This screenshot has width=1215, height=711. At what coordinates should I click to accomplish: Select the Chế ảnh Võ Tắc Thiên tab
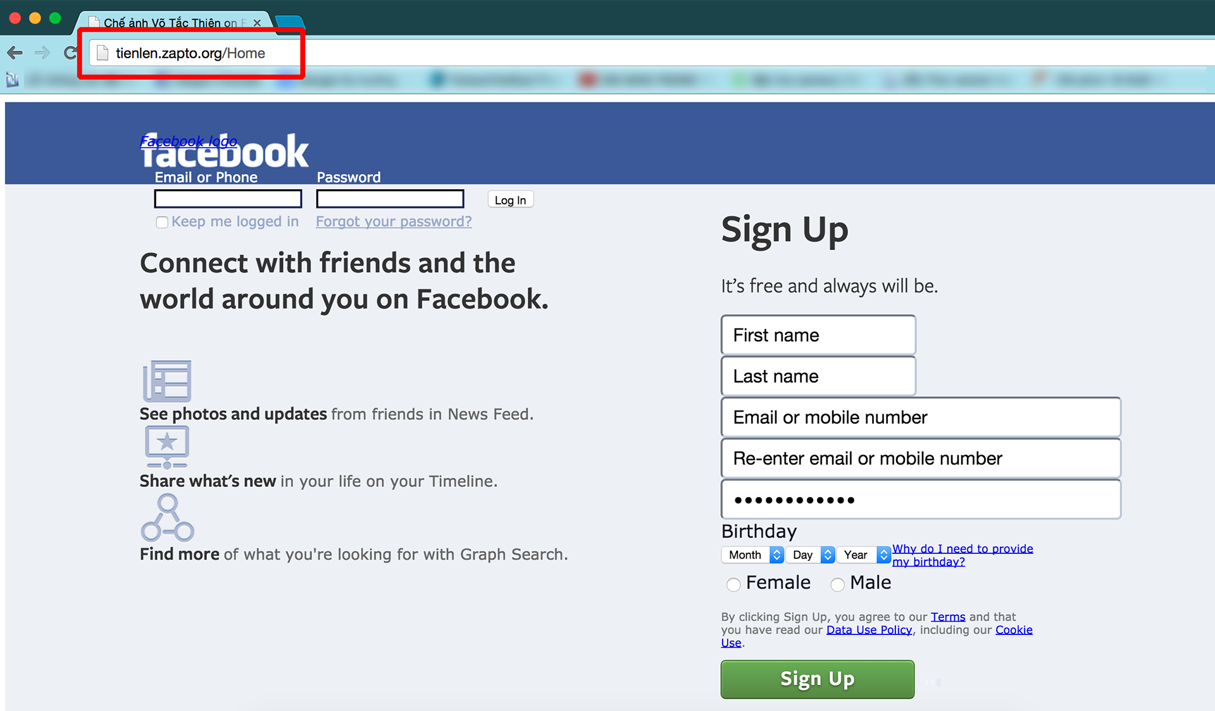171,23
